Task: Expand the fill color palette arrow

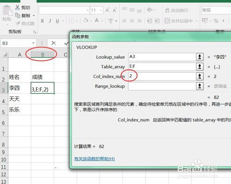Action: pyautogui.click(x=91, y=21)
